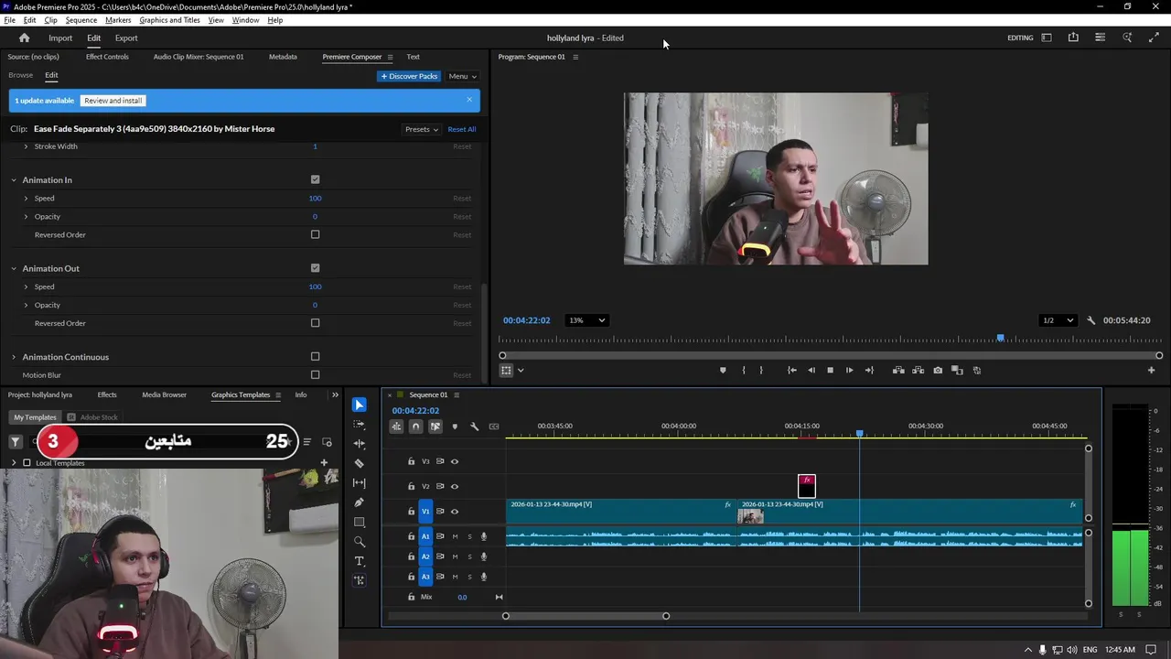This screenshot has height=659, width=1171.
Task: Switch to the Metadata tab
Action: coord(283,57)
